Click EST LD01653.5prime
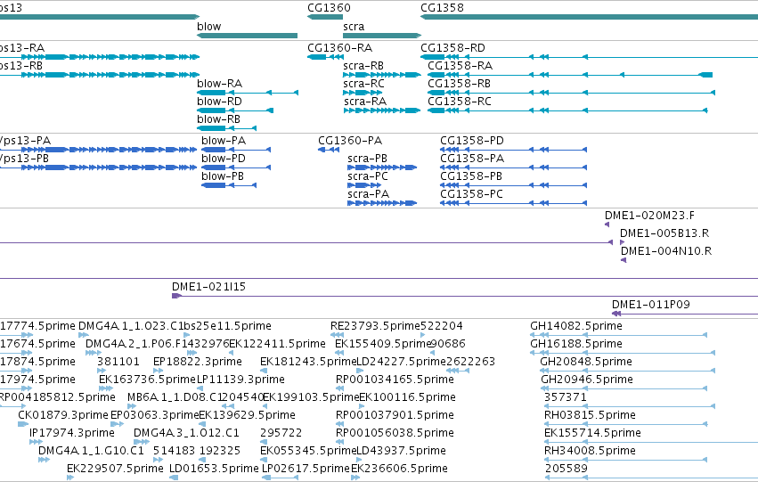The image size is (758, 482). [x=174, y=478]
